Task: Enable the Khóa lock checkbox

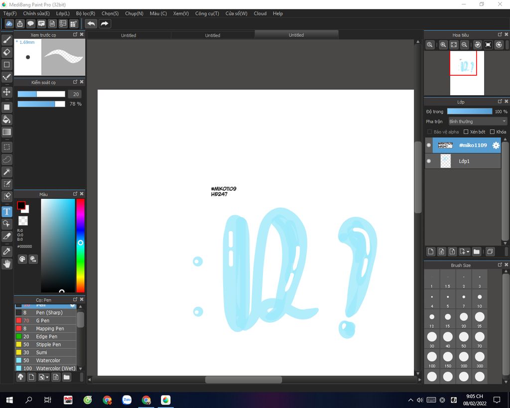Action: point(492,132)
